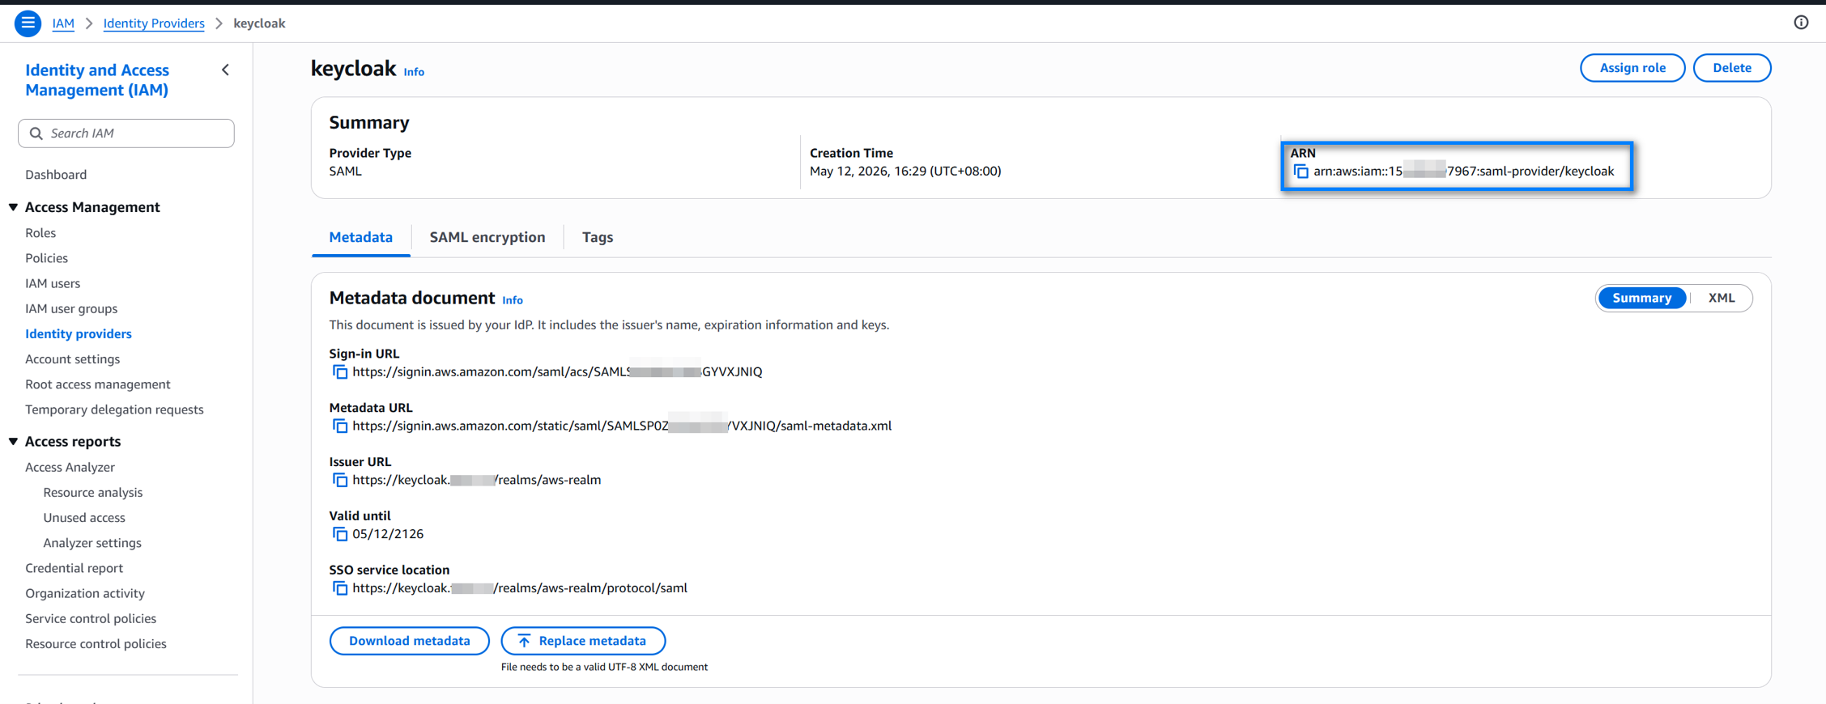
Task: Copy the Valid until date
Action: (340, 534)
